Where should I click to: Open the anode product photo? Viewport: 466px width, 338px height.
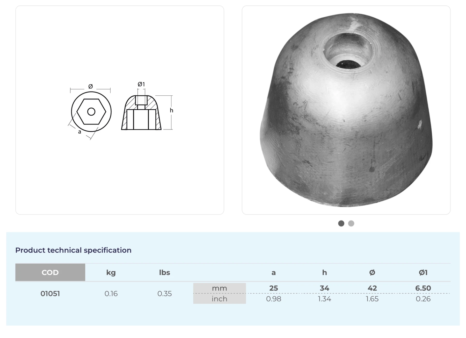coord(346,110)
